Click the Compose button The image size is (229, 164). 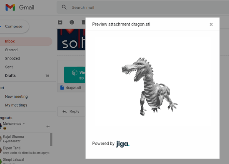(x=14, y=27)
